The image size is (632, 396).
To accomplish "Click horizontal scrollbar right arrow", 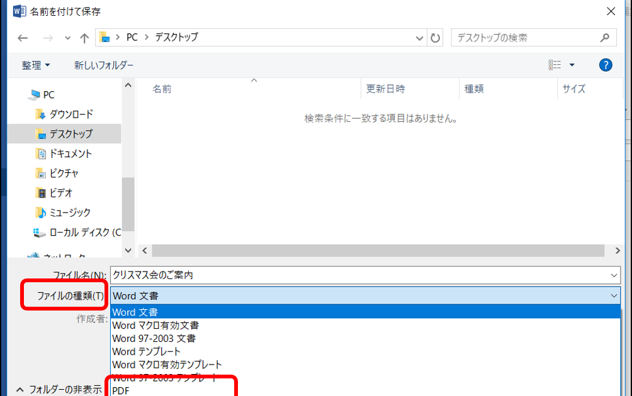I will click(x=618, y=250).
